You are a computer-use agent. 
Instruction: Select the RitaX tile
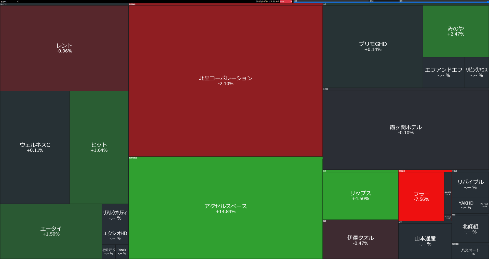[x=122, y=252]
